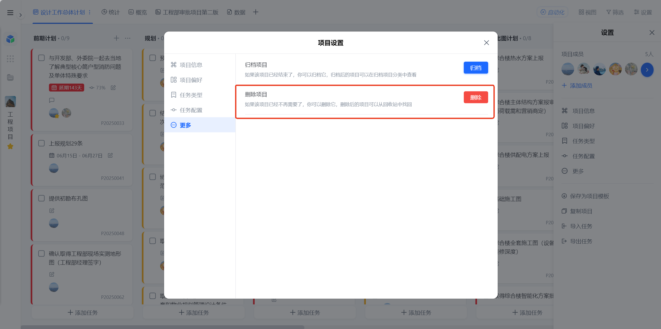This screenshot has width=661, height=329.
Task: Click 导出任务 option
Action: point(577,241)
